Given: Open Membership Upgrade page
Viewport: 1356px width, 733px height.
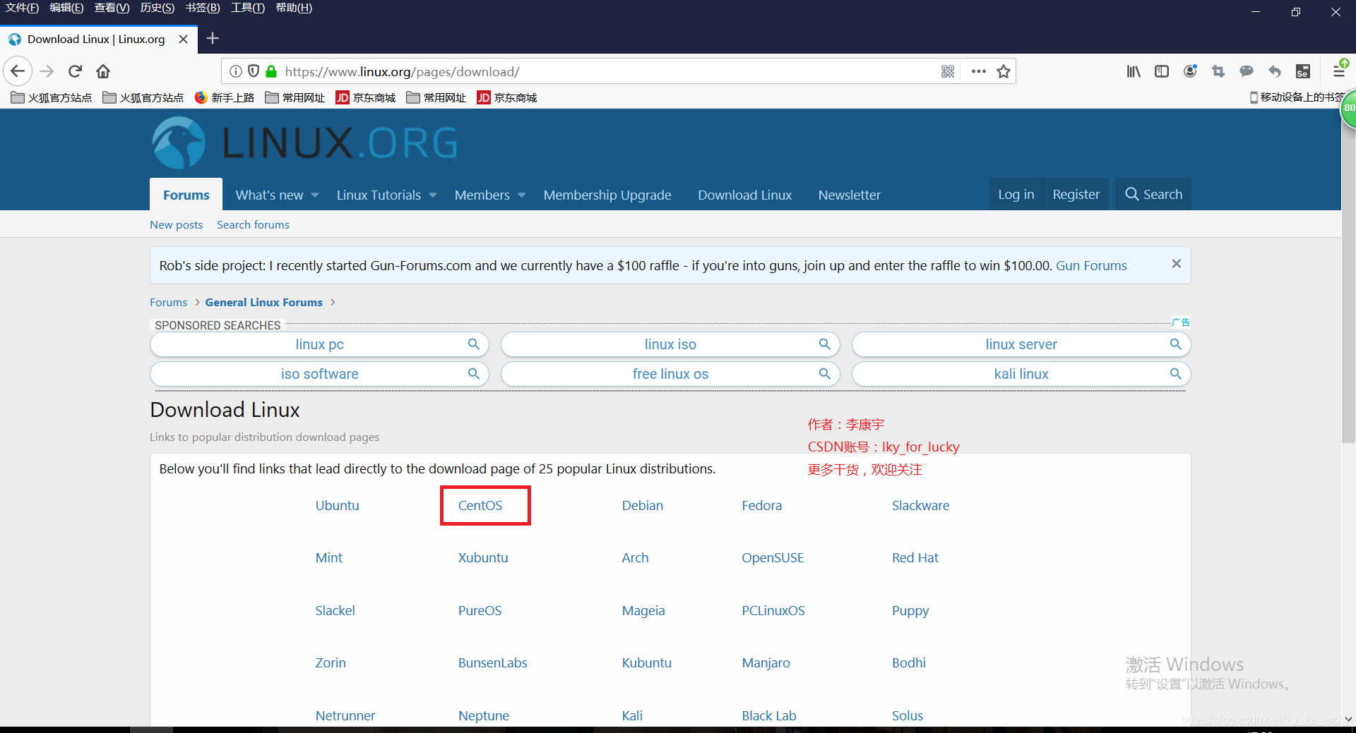Looking at the screenshot, I should tap(607, 195).
